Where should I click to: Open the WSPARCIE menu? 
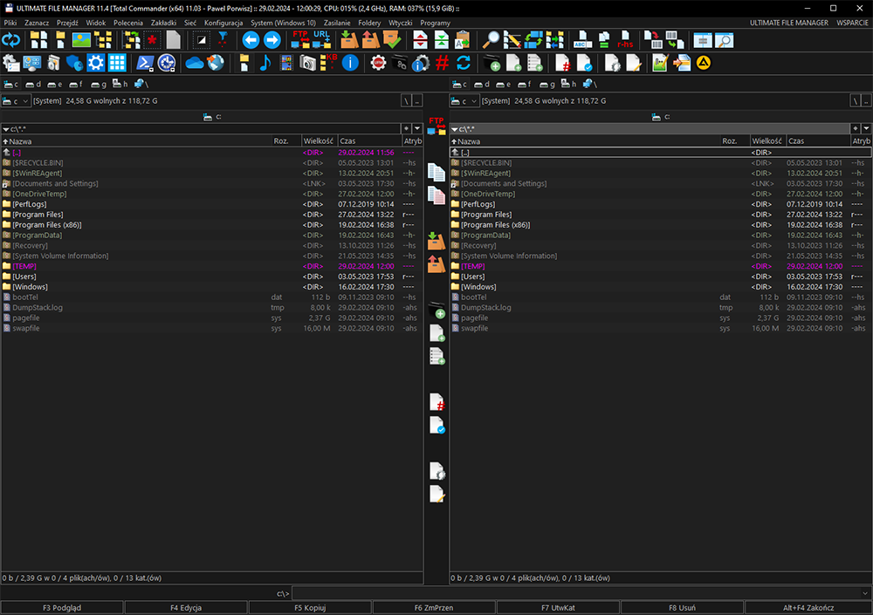point(852,23)
